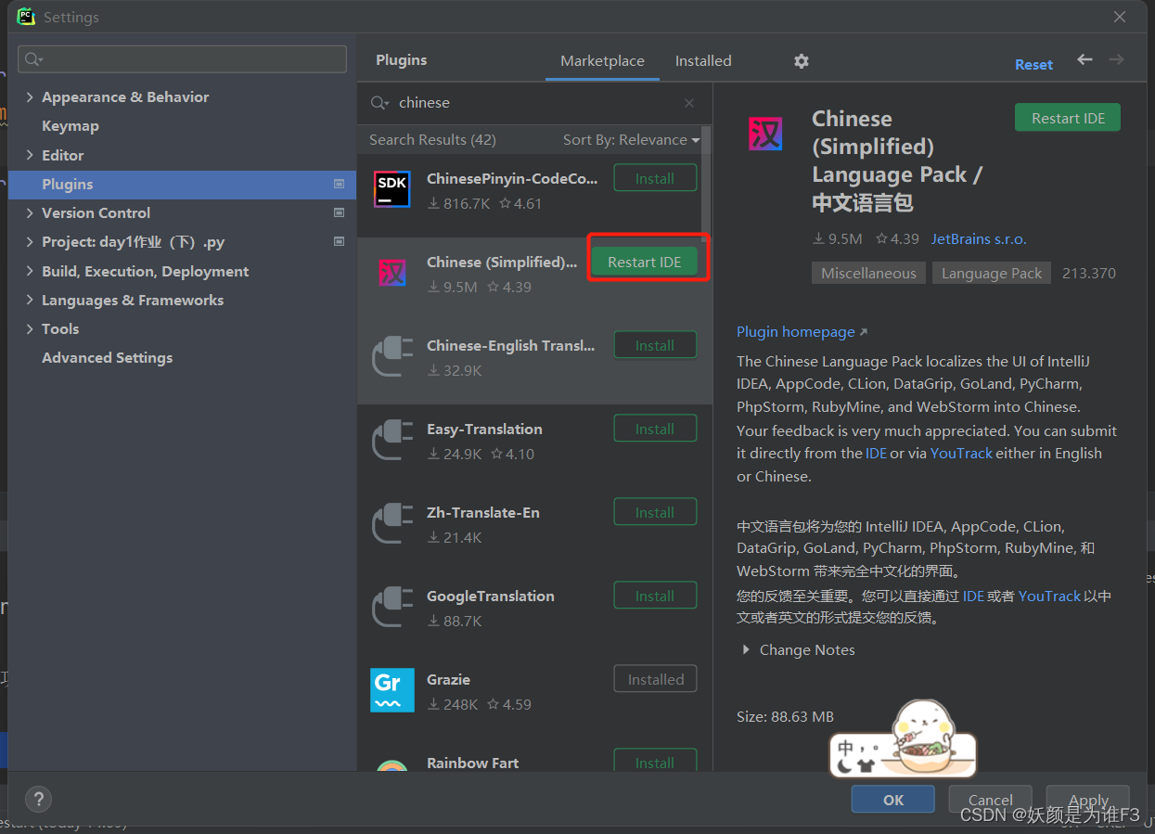
Task: Click the large language pack logo in details
Action: pyautogui.click(x=765, y=135)
